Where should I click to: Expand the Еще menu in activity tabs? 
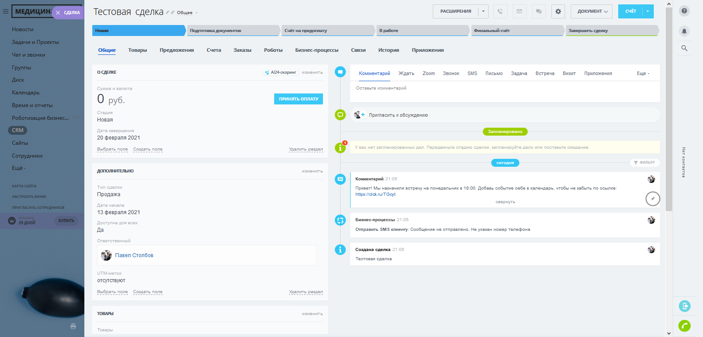click(643, 74)
